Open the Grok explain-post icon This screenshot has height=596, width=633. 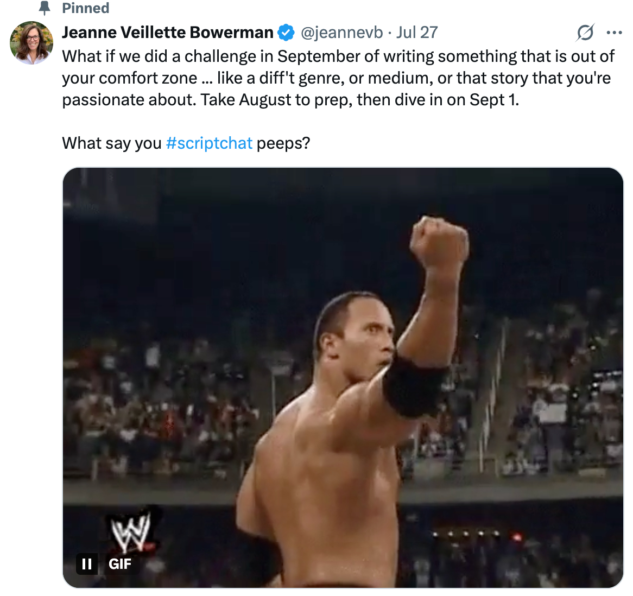pos(585,33)
